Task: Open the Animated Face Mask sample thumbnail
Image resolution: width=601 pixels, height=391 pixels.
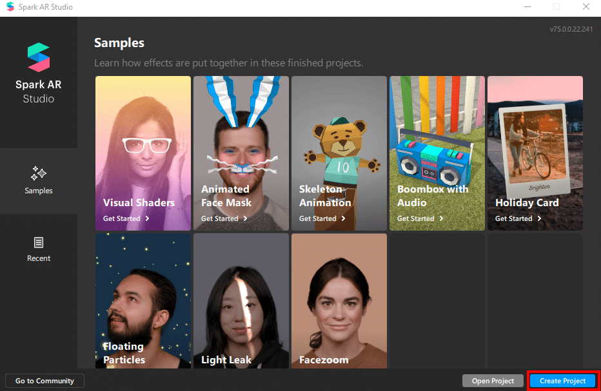Action: tap(241, 153)
